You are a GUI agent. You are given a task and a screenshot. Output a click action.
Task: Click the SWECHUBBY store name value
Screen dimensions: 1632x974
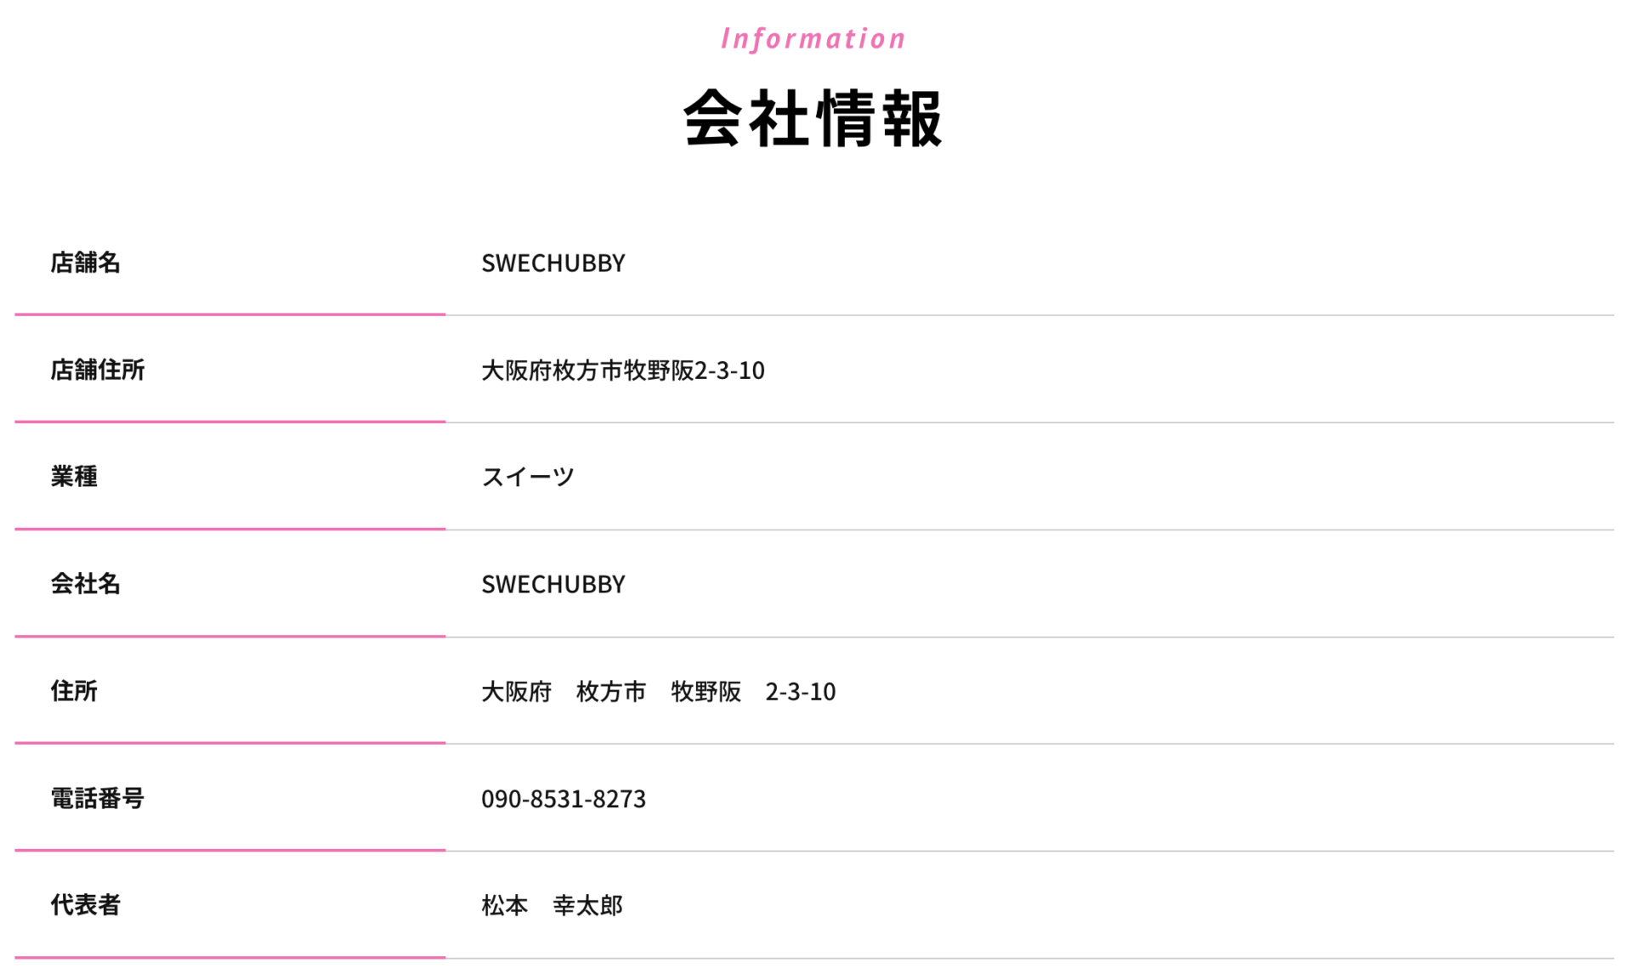click(x=553, y=263)
